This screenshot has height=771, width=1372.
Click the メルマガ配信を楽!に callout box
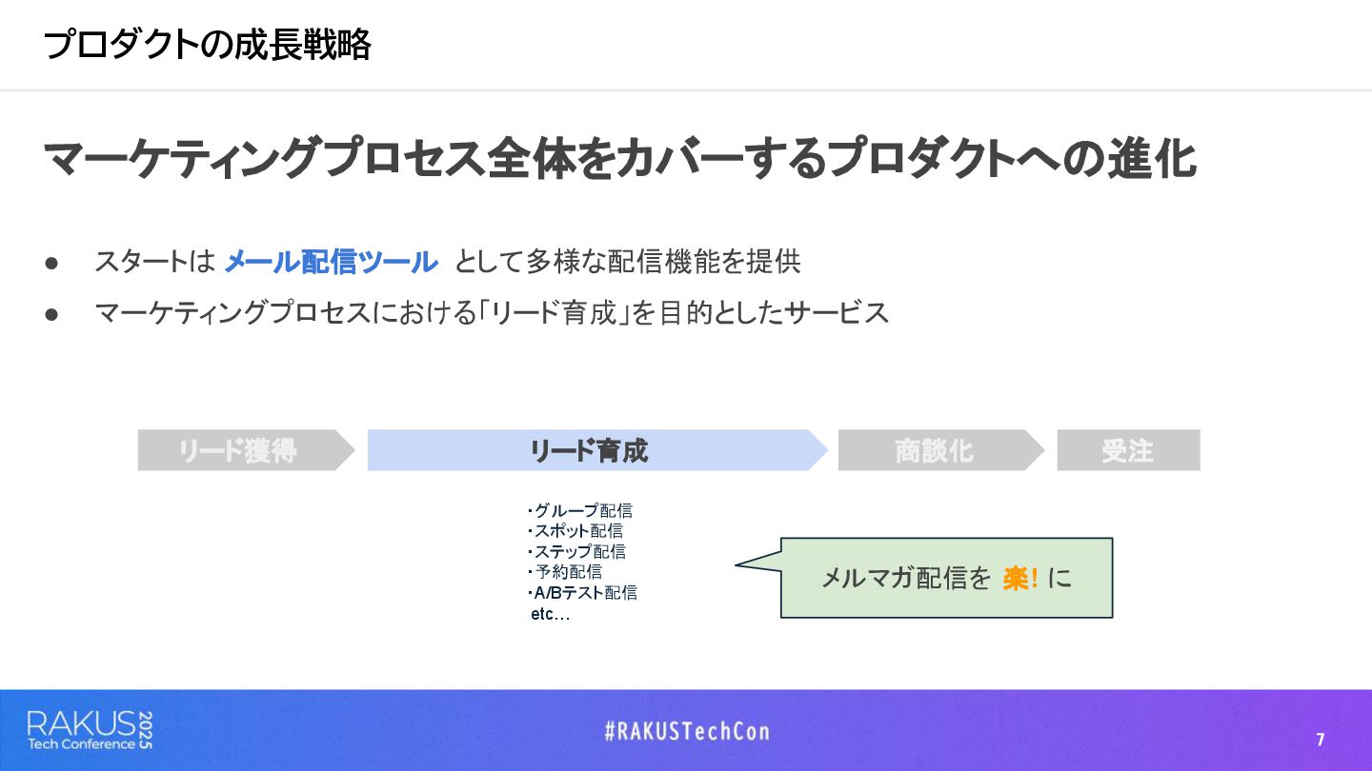tap(946, 578)
